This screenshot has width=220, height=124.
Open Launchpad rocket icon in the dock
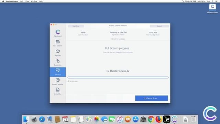click(x=34, y=119)
